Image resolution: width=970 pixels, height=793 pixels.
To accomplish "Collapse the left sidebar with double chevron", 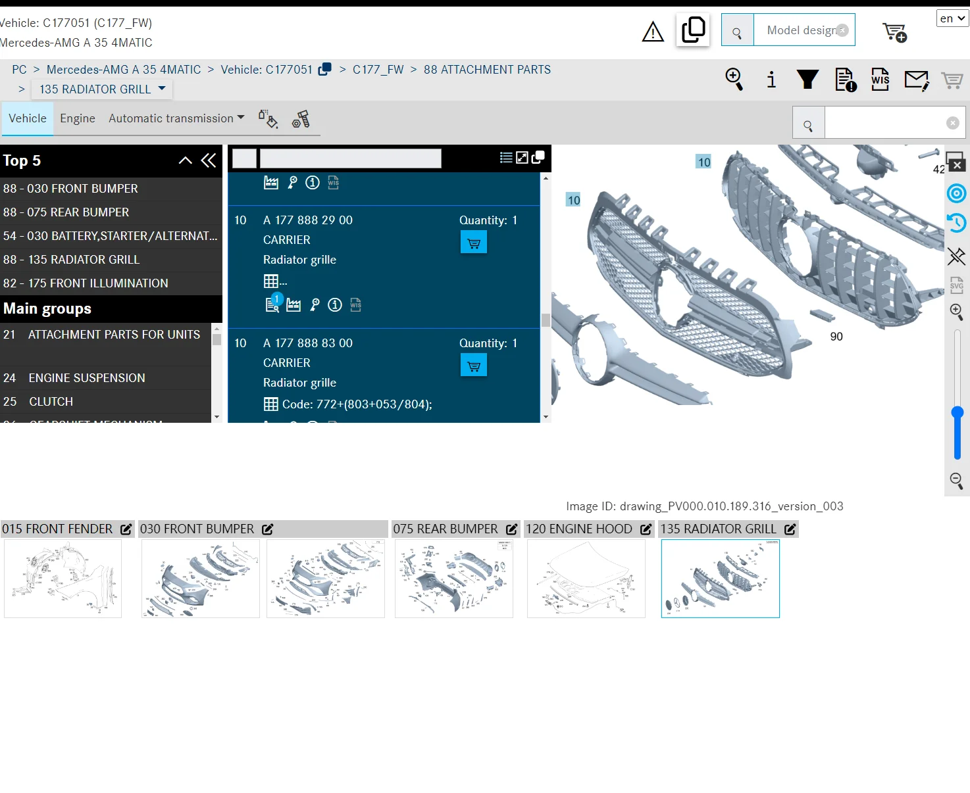I will click(209, 160).
